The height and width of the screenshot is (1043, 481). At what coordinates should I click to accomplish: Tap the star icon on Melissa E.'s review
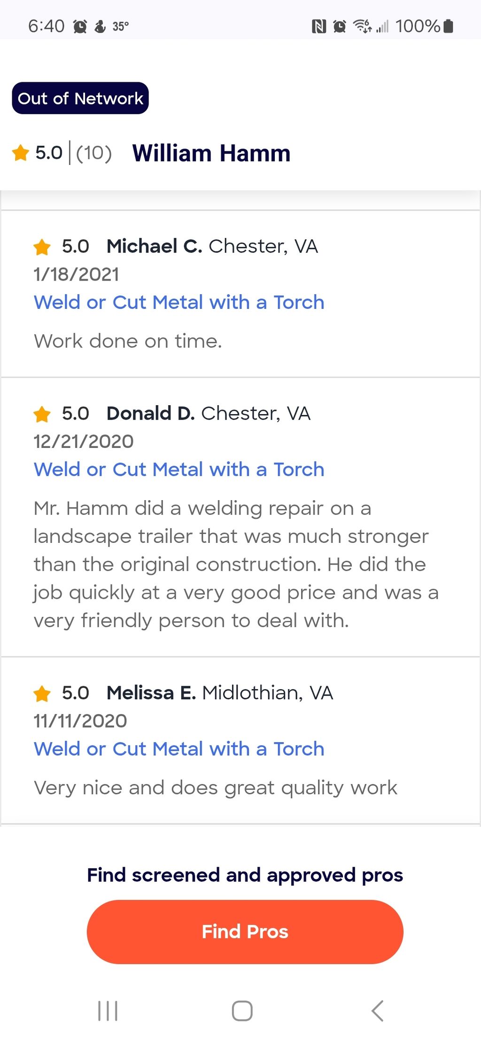click(x=42, y=693)
